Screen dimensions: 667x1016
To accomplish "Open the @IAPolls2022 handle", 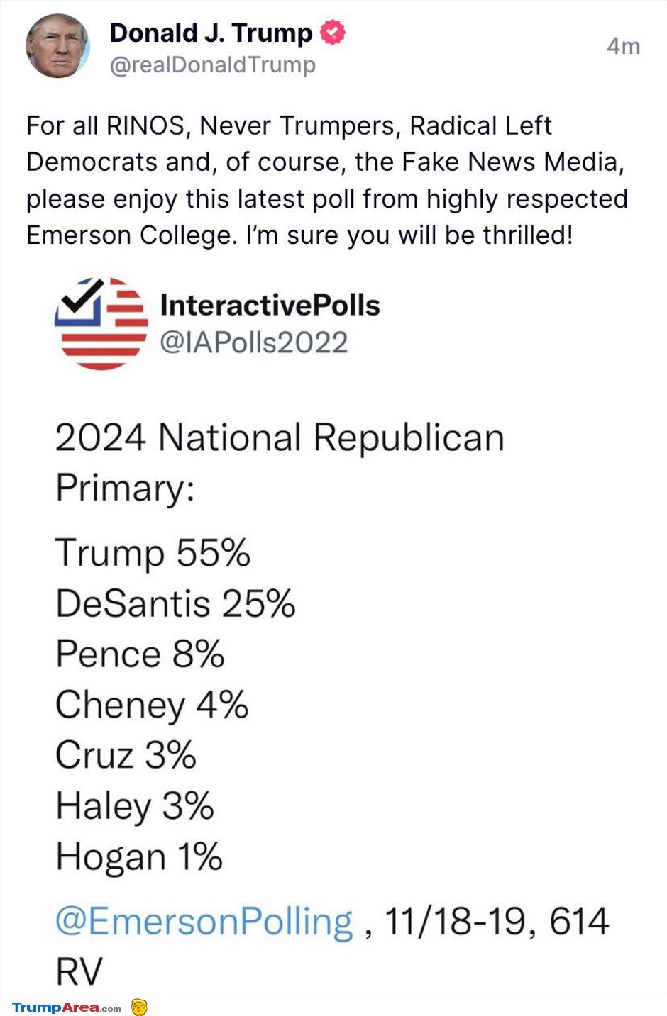I will (254, 342).
